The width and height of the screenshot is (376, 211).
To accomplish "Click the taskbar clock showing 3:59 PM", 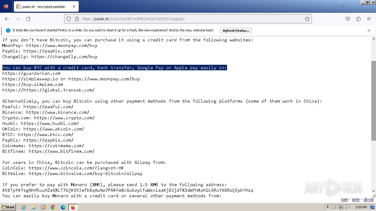I will tap(361, 207).
